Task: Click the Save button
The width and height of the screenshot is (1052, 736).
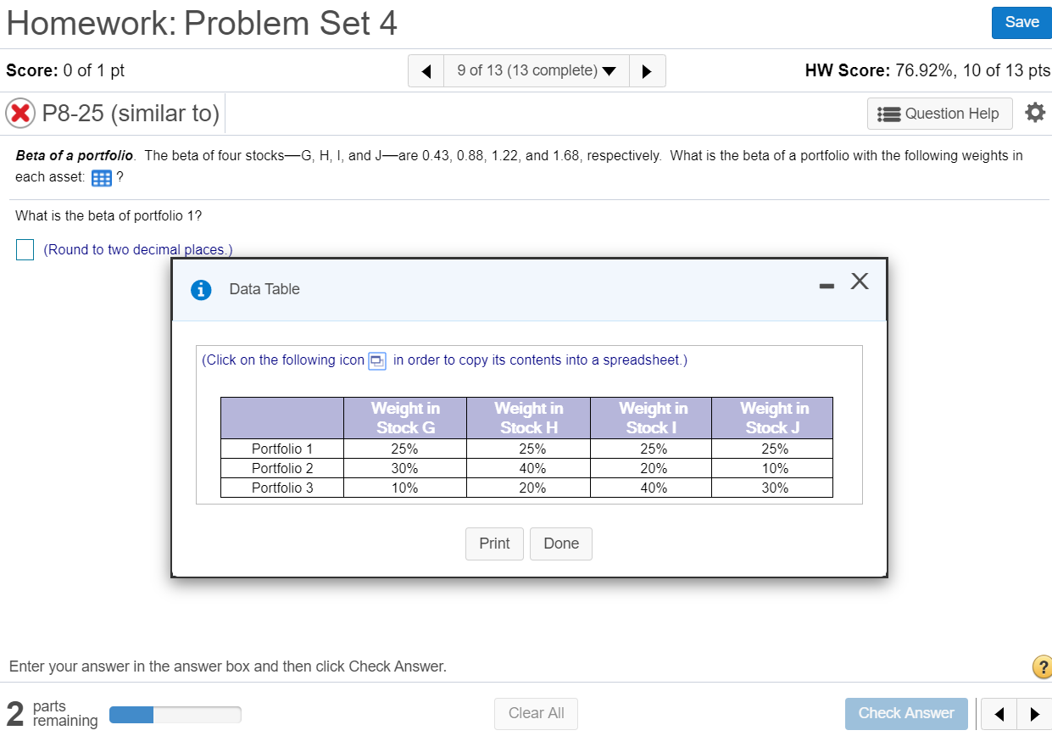Action: coord(1021,22)
